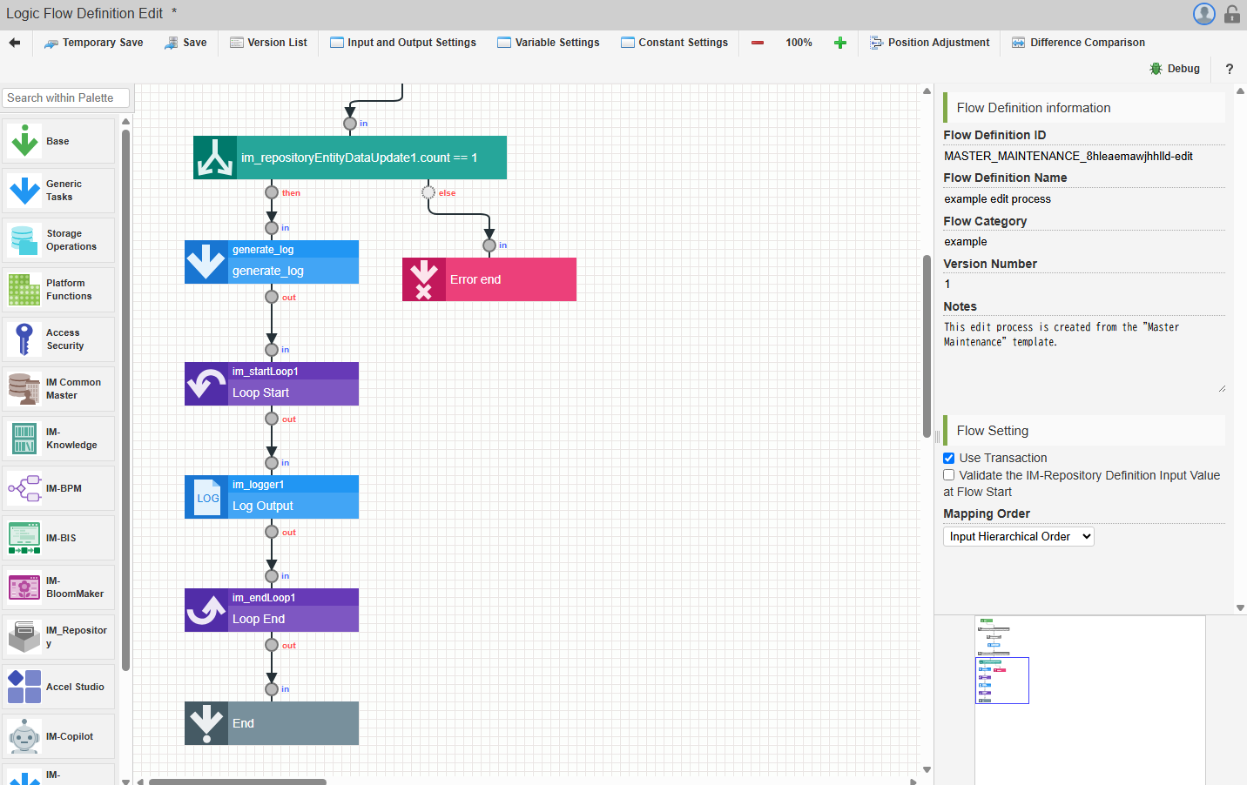Click the canvas horizontal scrollbar
The image size is (1247, 785).
237,782
